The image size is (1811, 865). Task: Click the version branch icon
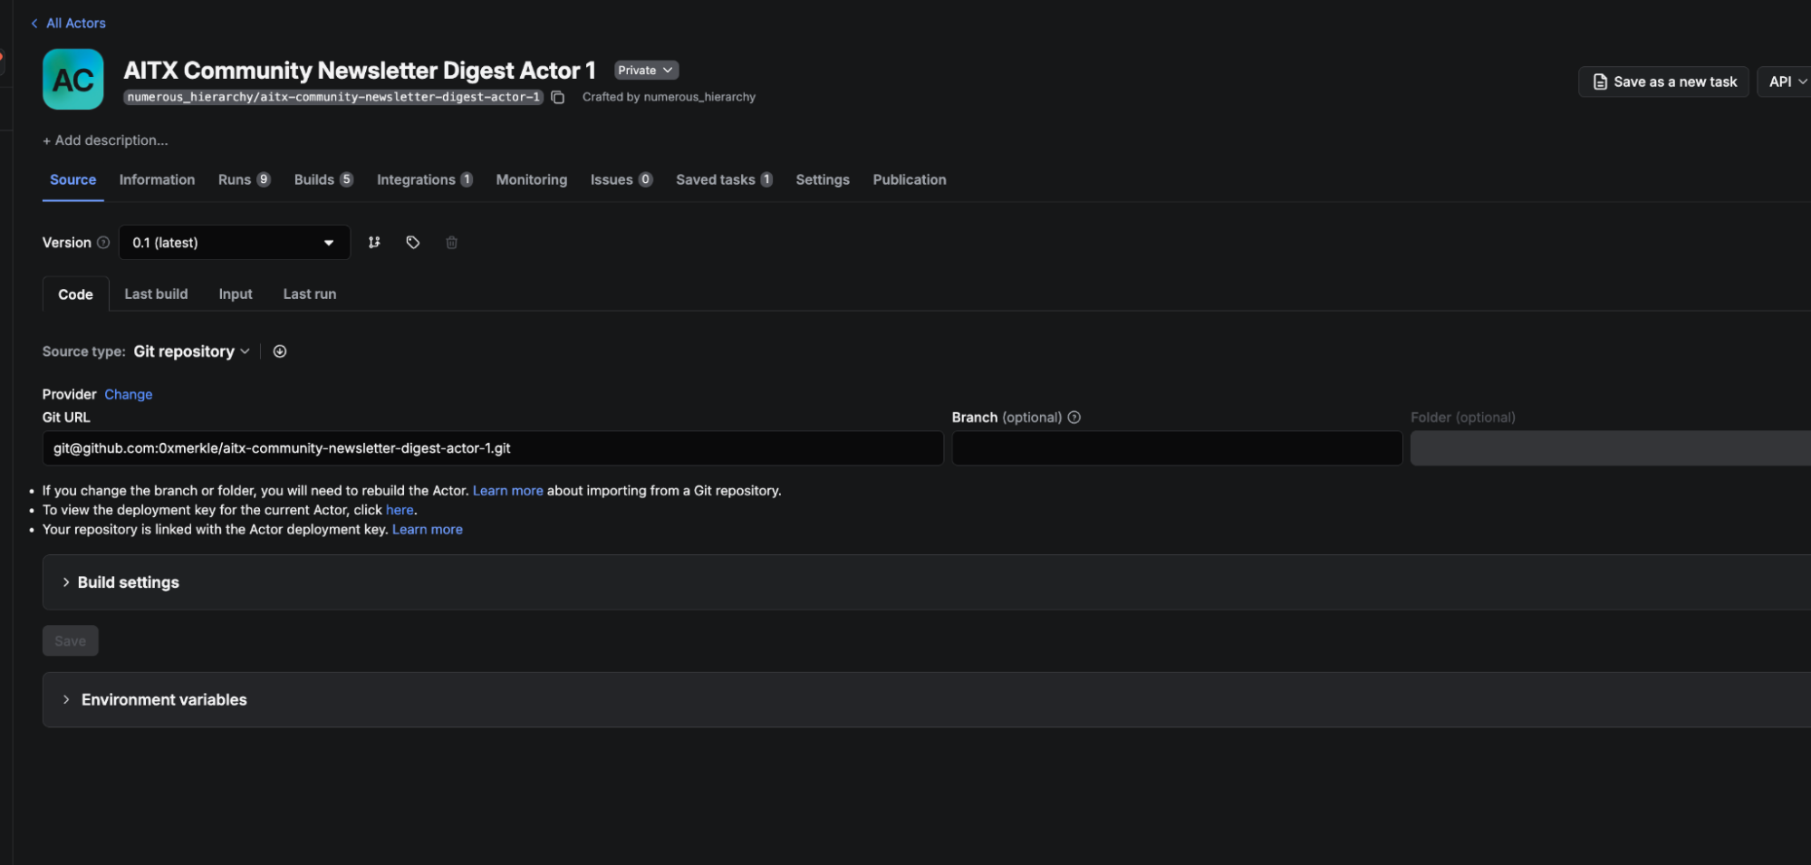[374, 243]
